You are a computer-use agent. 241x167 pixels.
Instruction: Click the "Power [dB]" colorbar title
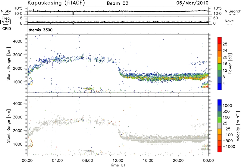(x=230, y=64)
